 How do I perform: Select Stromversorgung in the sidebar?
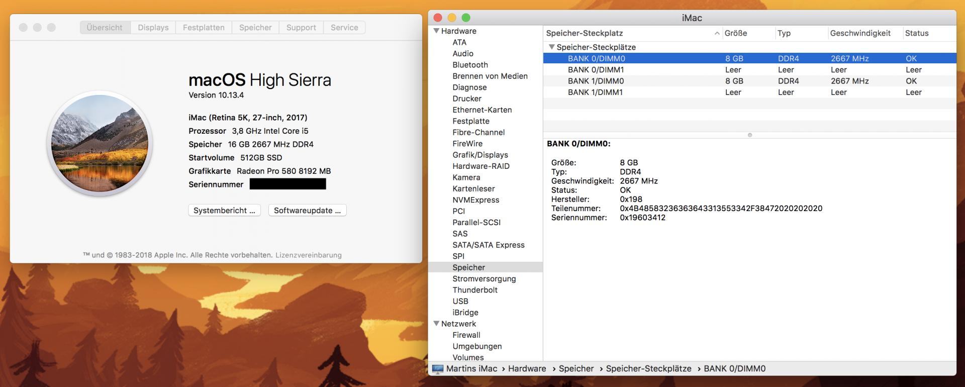pos(484,278)
